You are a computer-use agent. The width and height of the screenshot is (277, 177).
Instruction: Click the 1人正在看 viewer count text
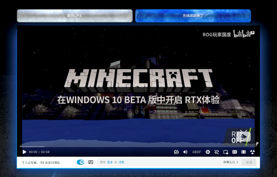[x=30, y=163]
